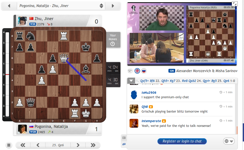Step back one move
The width and height of the screenshot is (244, 150).
(x=38, y=145)
